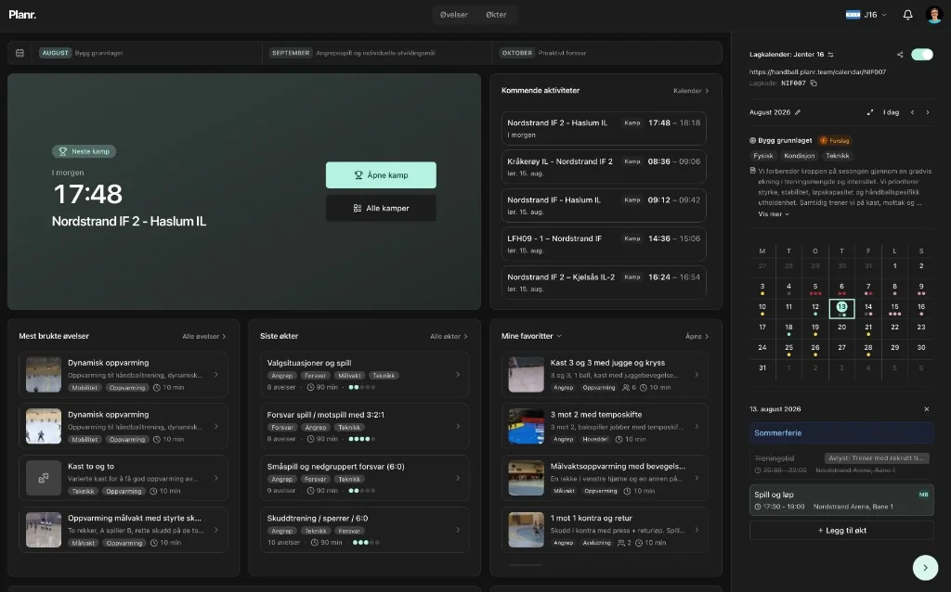Open the user profile avatar
This screenshot has width=951, height=592.
pos(934,15)
